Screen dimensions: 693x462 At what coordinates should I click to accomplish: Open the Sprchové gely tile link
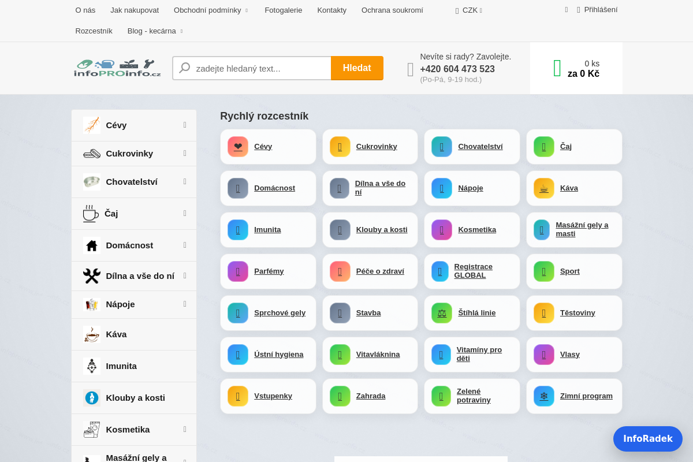(x=280, y=313)
